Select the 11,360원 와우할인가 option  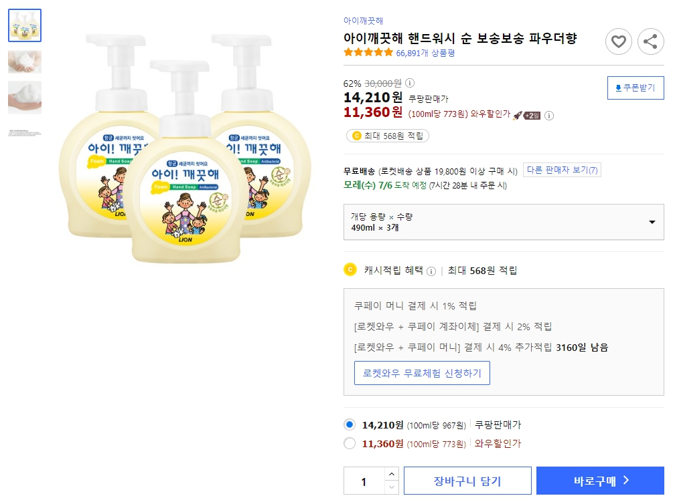349,443
